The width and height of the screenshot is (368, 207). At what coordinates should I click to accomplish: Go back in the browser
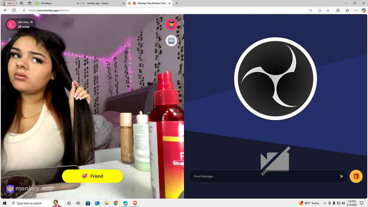point(5,10)
